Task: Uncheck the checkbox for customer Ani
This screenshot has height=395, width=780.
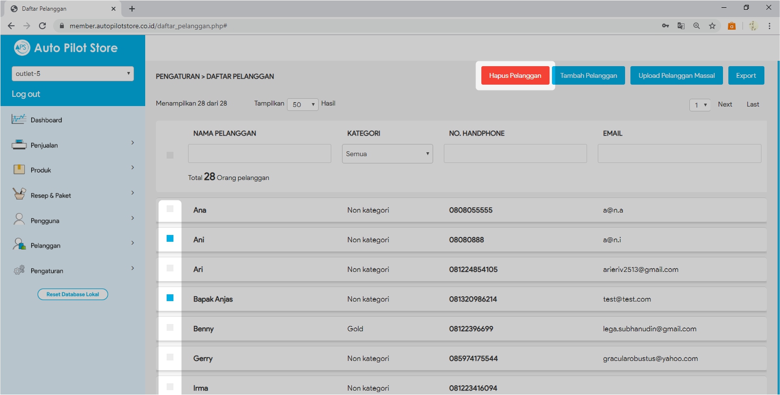Action: pos(170,238)
